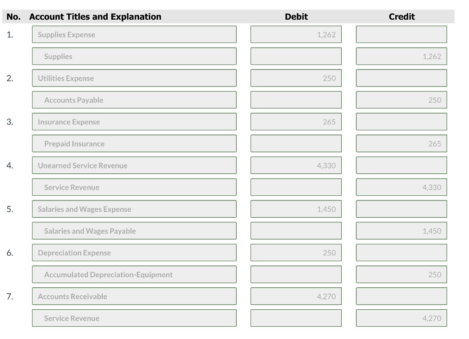469x339 pixels.
Task: Select the debit field showing 1,262
Action: click(296, 34)
